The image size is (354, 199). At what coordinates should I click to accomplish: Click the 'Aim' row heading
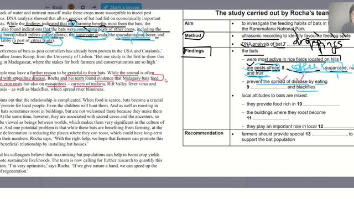(189, 23)
